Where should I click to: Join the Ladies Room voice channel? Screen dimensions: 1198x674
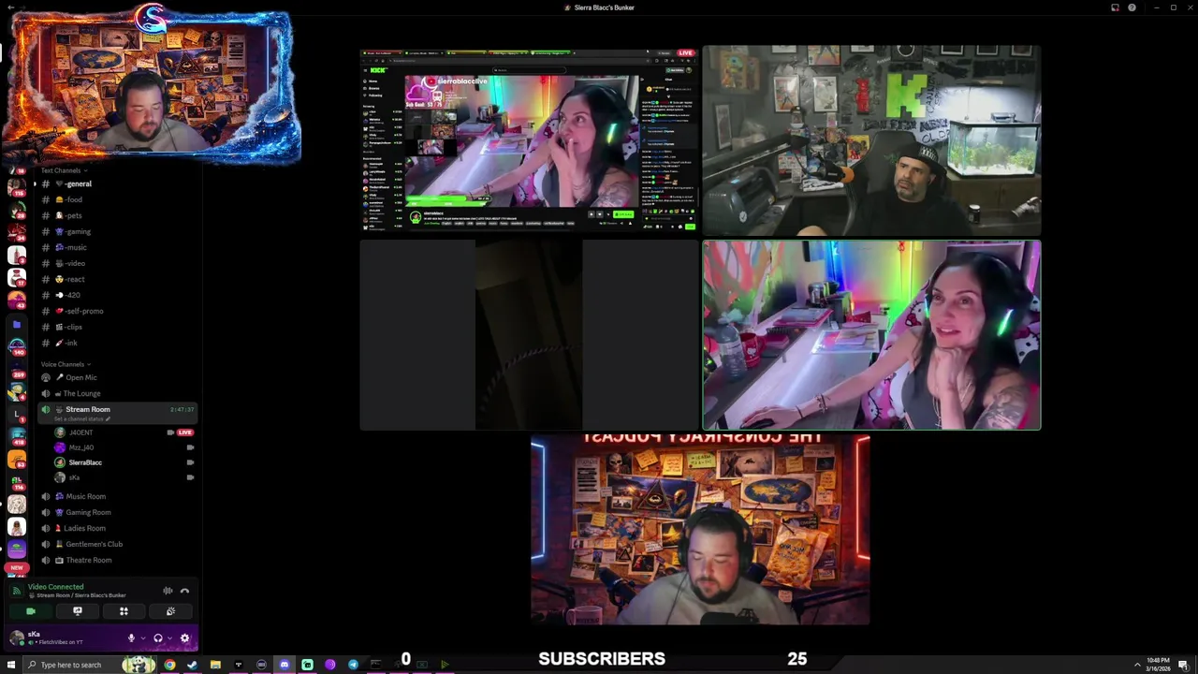pyautogui.click(x=117, y=528)
